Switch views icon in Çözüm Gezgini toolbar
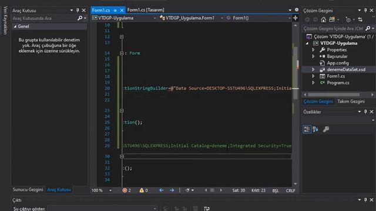This screenshot has width=376, height=211. pyautogui.click(x=332, y=19)
